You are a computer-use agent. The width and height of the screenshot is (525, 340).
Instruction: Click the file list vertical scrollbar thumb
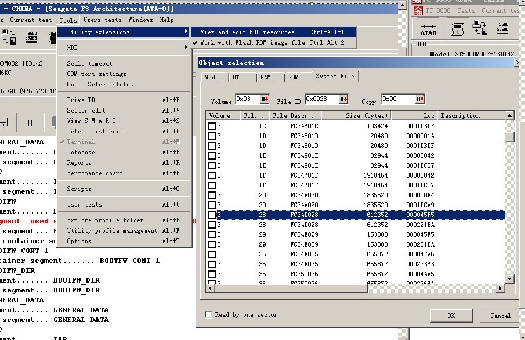point(509,137)
